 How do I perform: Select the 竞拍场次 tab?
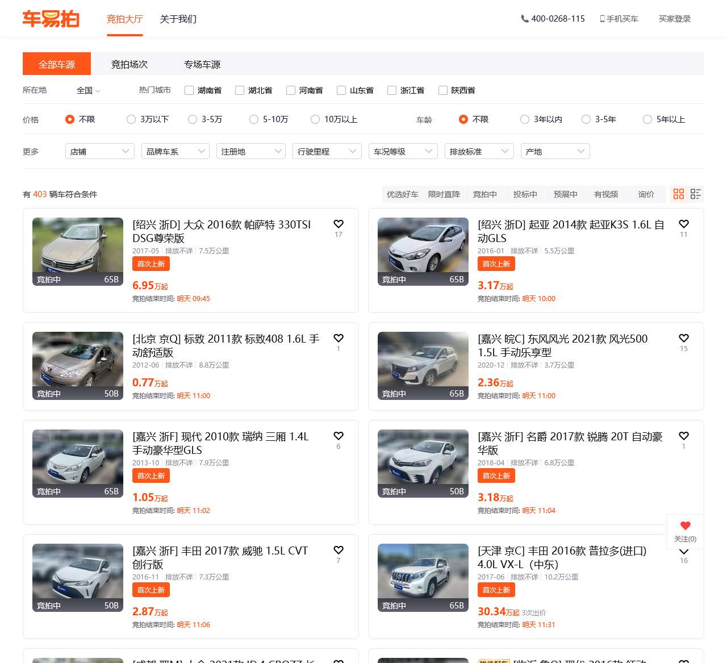[x=129, y=64]
